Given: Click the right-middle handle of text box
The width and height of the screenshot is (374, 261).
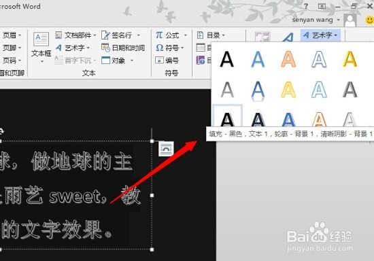Looking at the screenshot, I should pyautogui.click(x=152, y=195).
